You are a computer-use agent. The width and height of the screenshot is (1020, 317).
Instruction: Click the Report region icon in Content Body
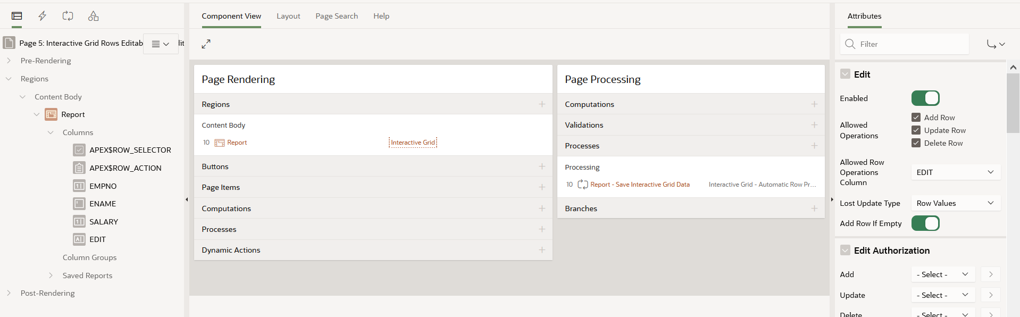220,143
